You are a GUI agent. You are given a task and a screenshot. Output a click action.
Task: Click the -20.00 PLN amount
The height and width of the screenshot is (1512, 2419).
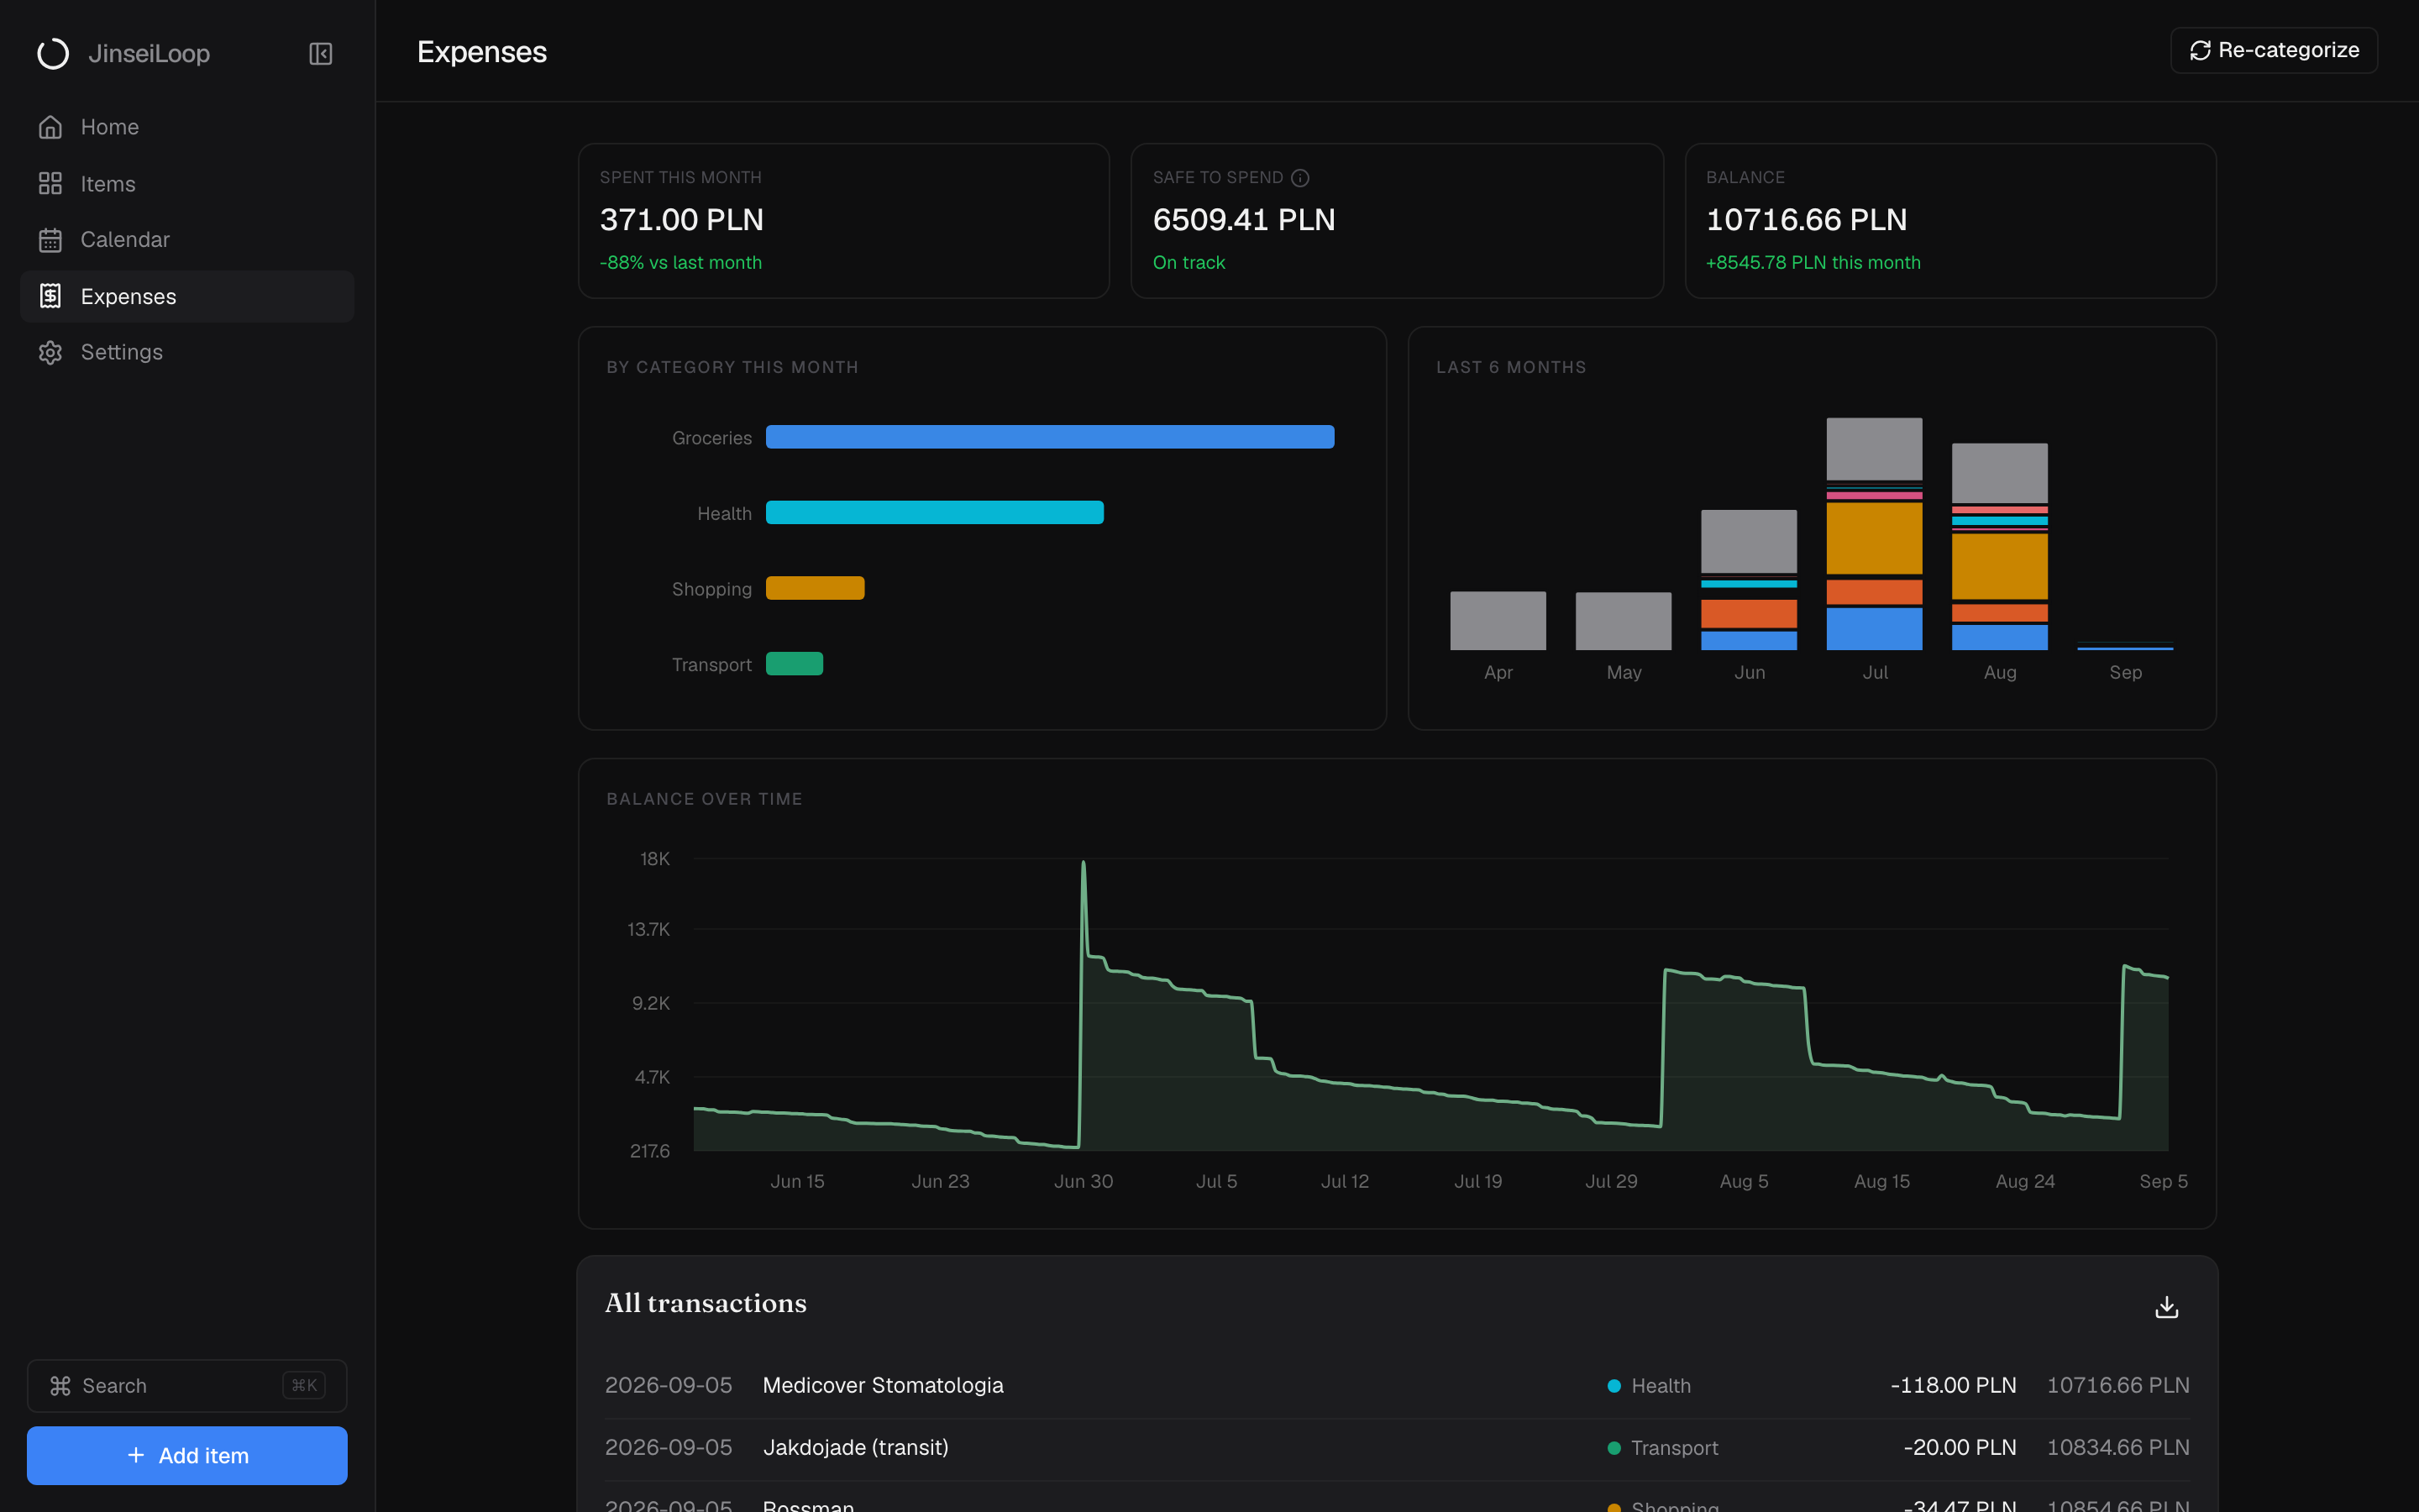(x=1960, y=1447)
